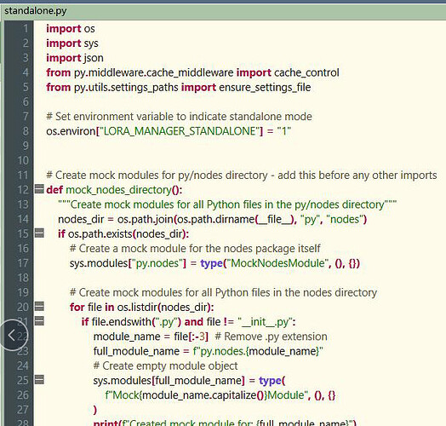Click 'os.listdir(nodes_dir)' call

pyautogui.click(x=164, y=307)
